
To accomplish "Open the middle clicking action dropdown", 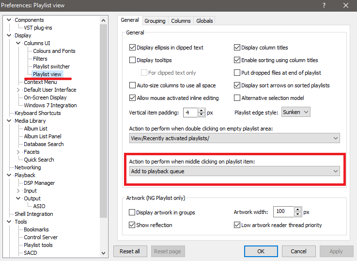I will tap(235, 171).
